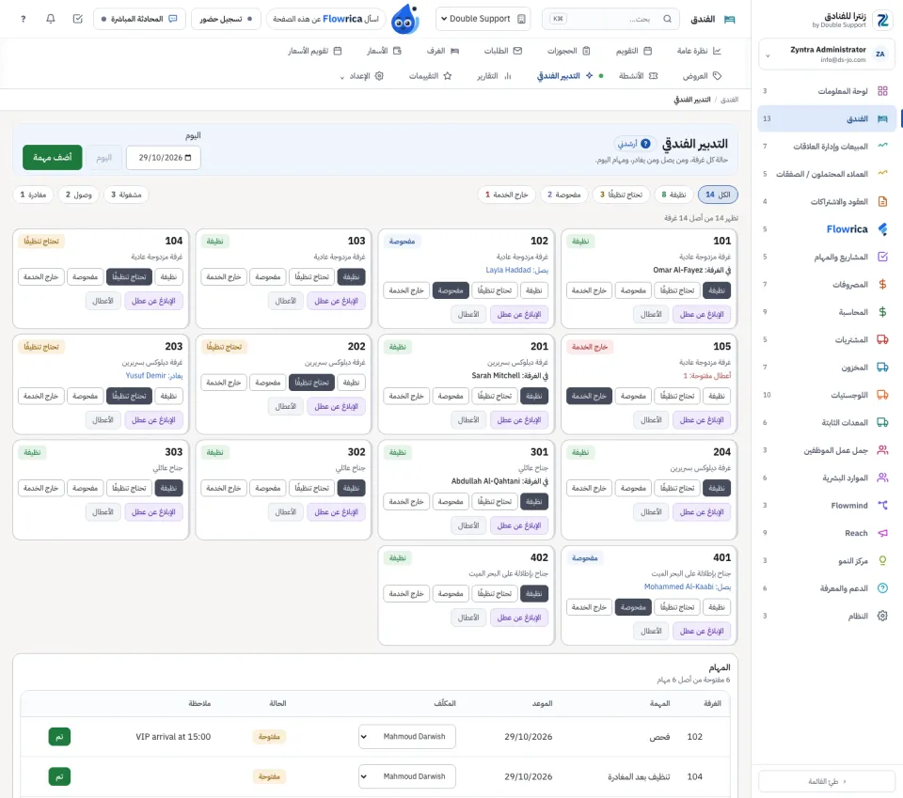903x798 pixels.
Task: Open Flowmind in the sidebar
Action: point(827,505)
